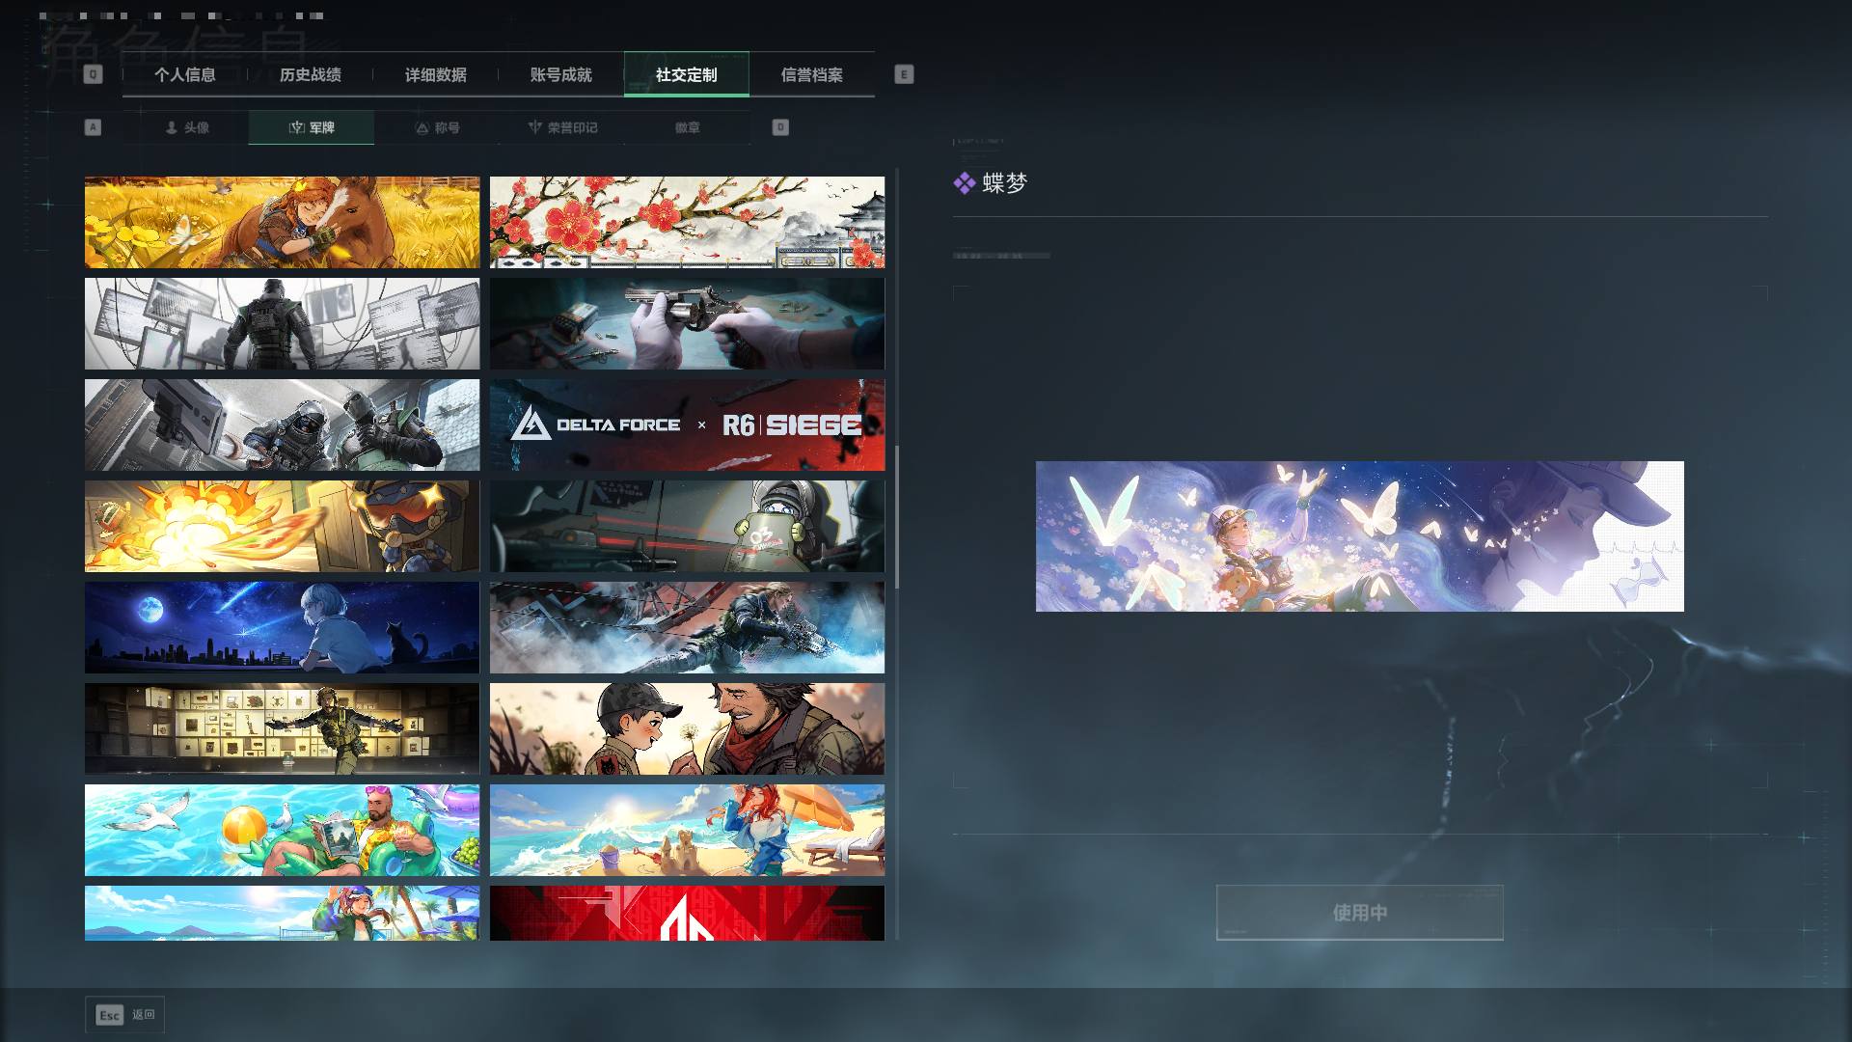
Task: Select the palm tree girl banner
Action: click(282, 914)
